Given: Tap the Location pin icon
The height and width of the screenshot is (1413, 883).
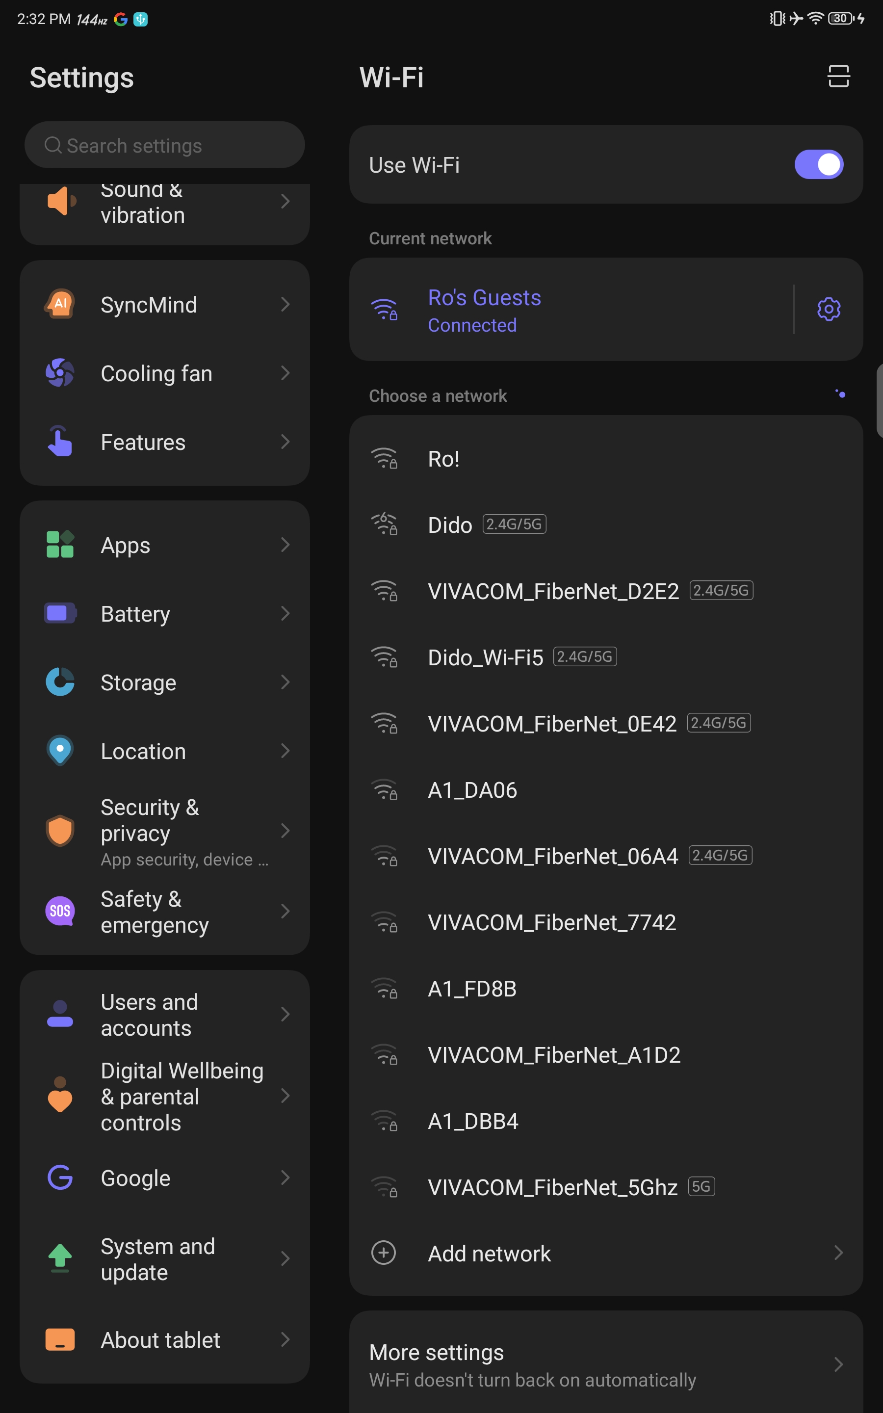Looking at the screenshot, I should click(x=60, y=750).
